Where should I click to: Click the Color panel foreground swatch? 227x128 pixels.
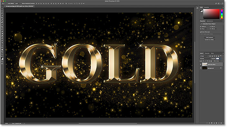click(x=201, y=10)
